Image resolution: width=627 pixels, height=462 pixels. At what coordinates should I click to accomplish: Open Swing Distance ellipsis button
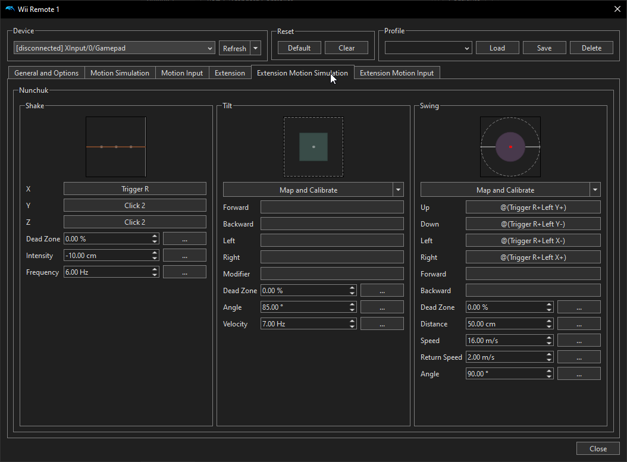pyautogui.click(x=579, y=324)
